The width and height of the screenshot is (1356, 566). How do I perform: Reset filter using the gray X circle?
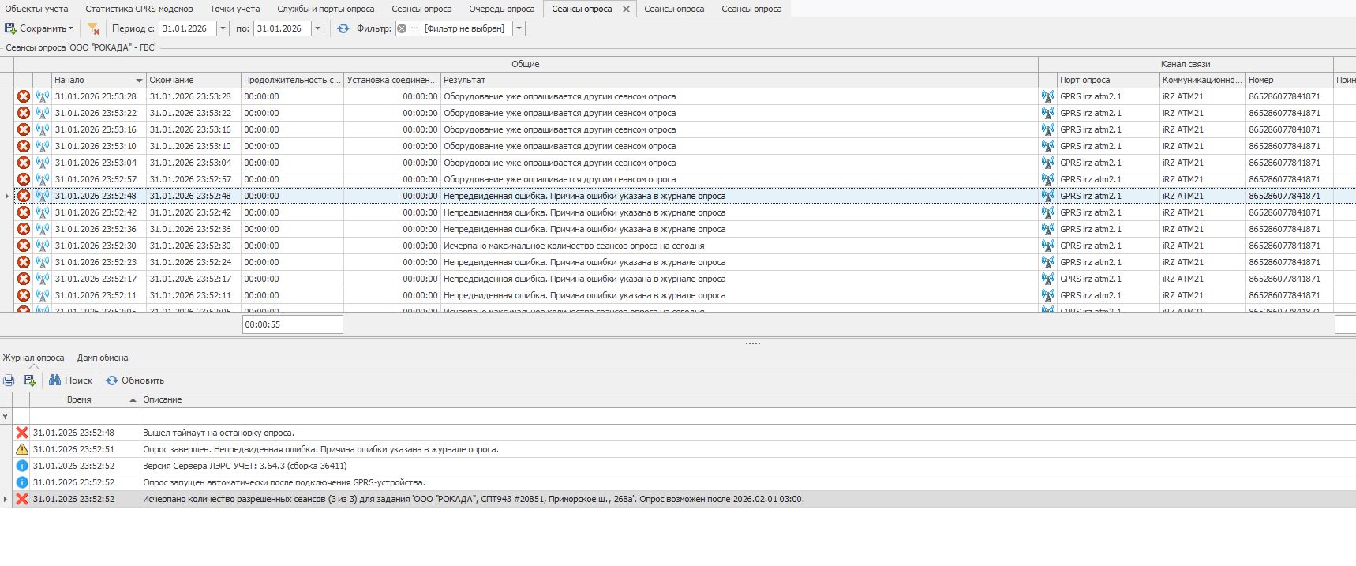402,28
